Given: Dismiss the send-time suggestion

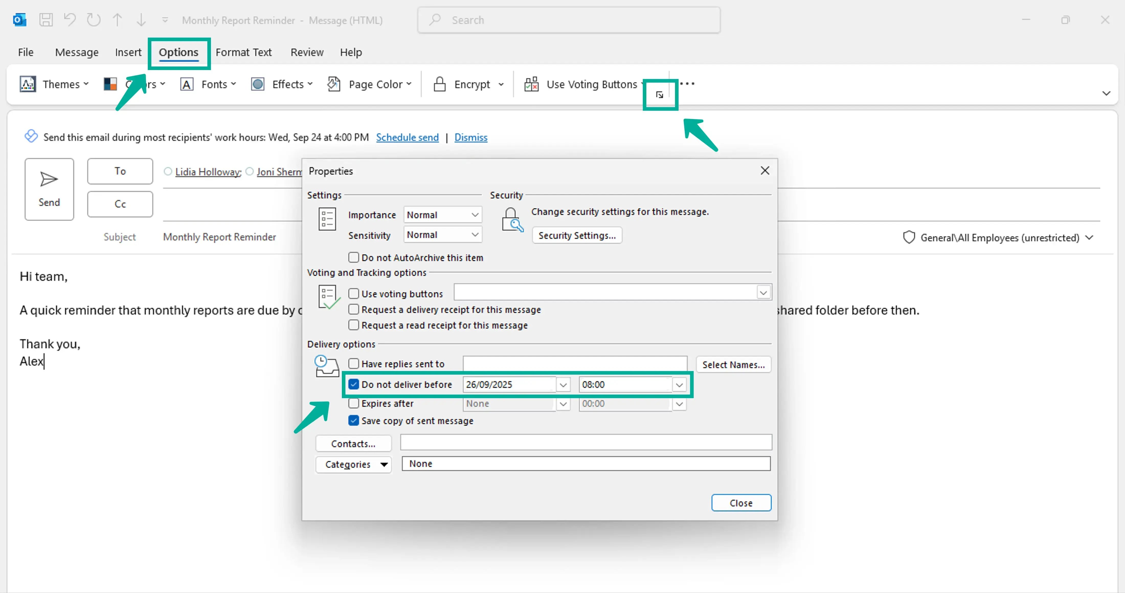Looking at the screenshot, I should (471, 137).
